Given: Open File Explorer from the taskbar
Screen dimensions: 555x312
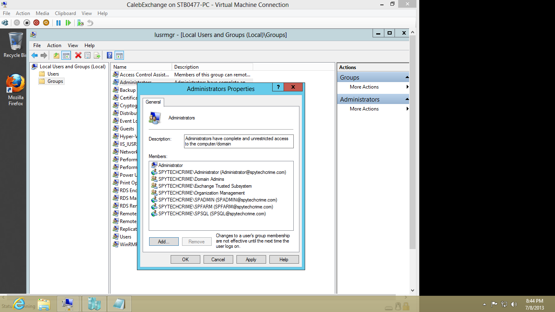Looking at the screenshot, I should tap(44, 303).
